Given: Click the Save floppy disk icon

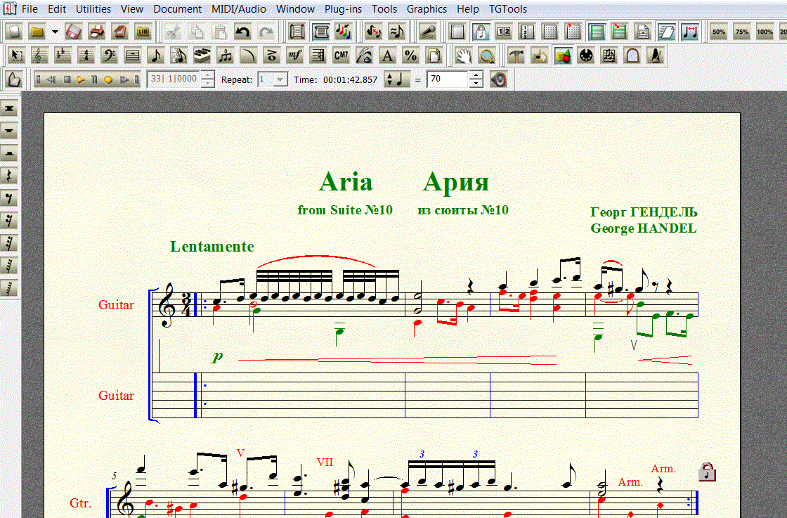Looking at the screenshot, I should pyautogui.click(x=73, y=32).
